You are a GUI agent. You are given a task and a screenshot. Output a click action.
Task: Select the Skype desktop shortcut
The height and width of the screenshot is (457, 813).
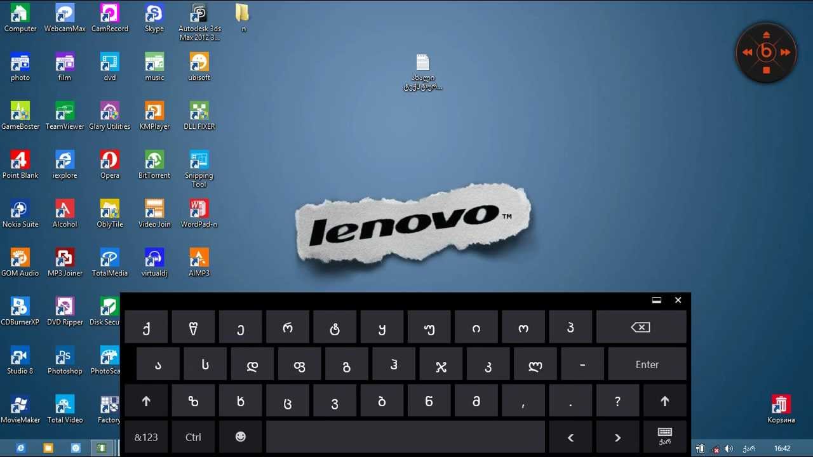pyautogui.click(x=154, y=18)
